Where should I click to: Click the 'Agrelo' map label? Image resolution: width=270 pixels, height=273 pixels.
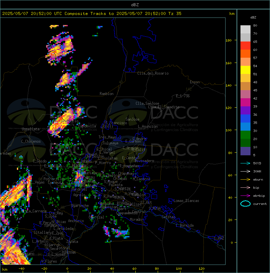(79, 195)
